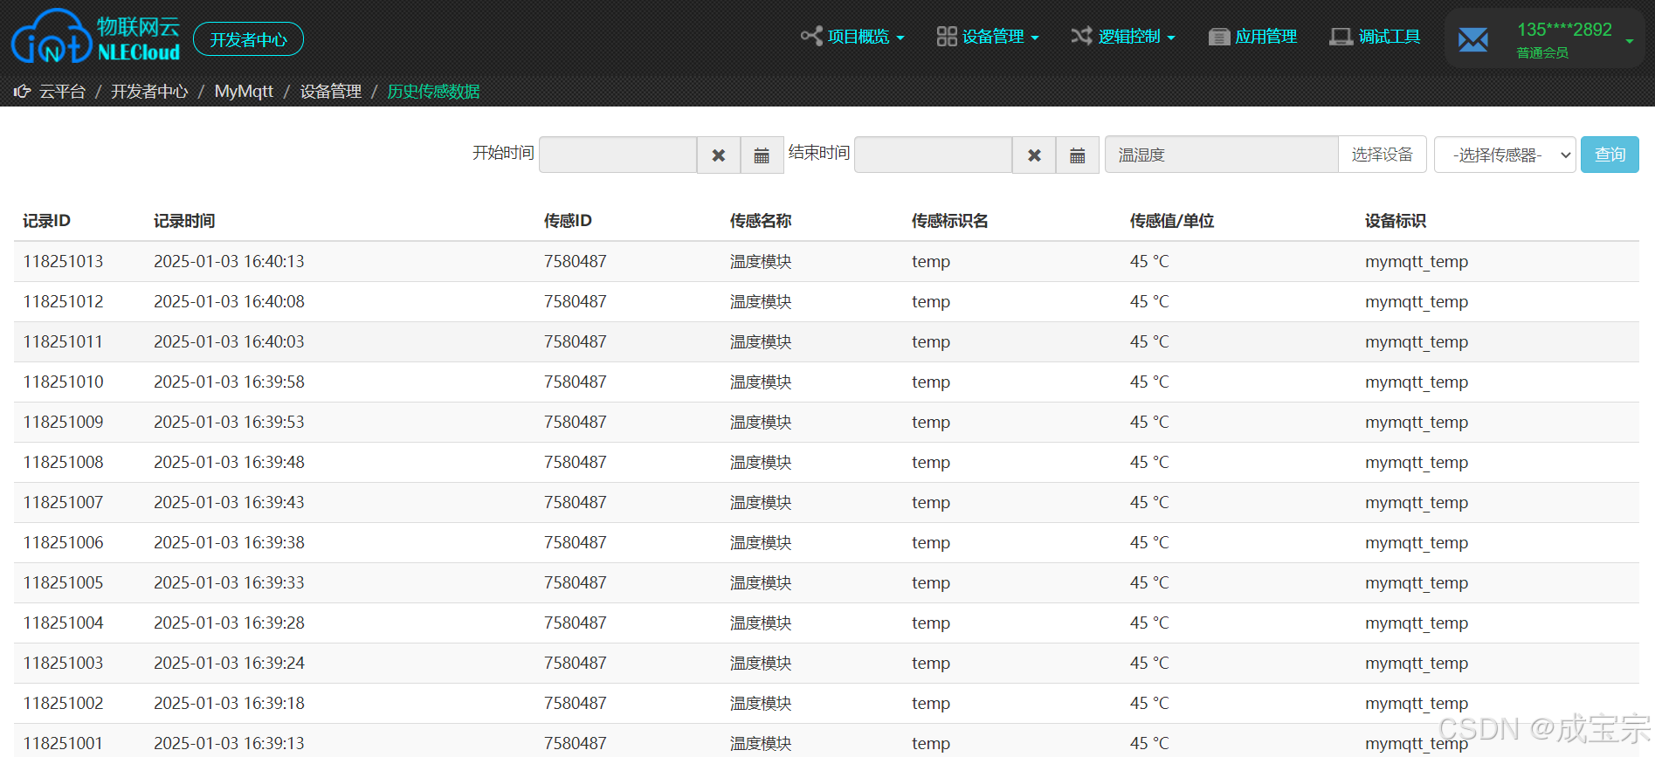Click 普通会员 membership label
This screenshot has height=757, width=1655.
(1542, 53)
